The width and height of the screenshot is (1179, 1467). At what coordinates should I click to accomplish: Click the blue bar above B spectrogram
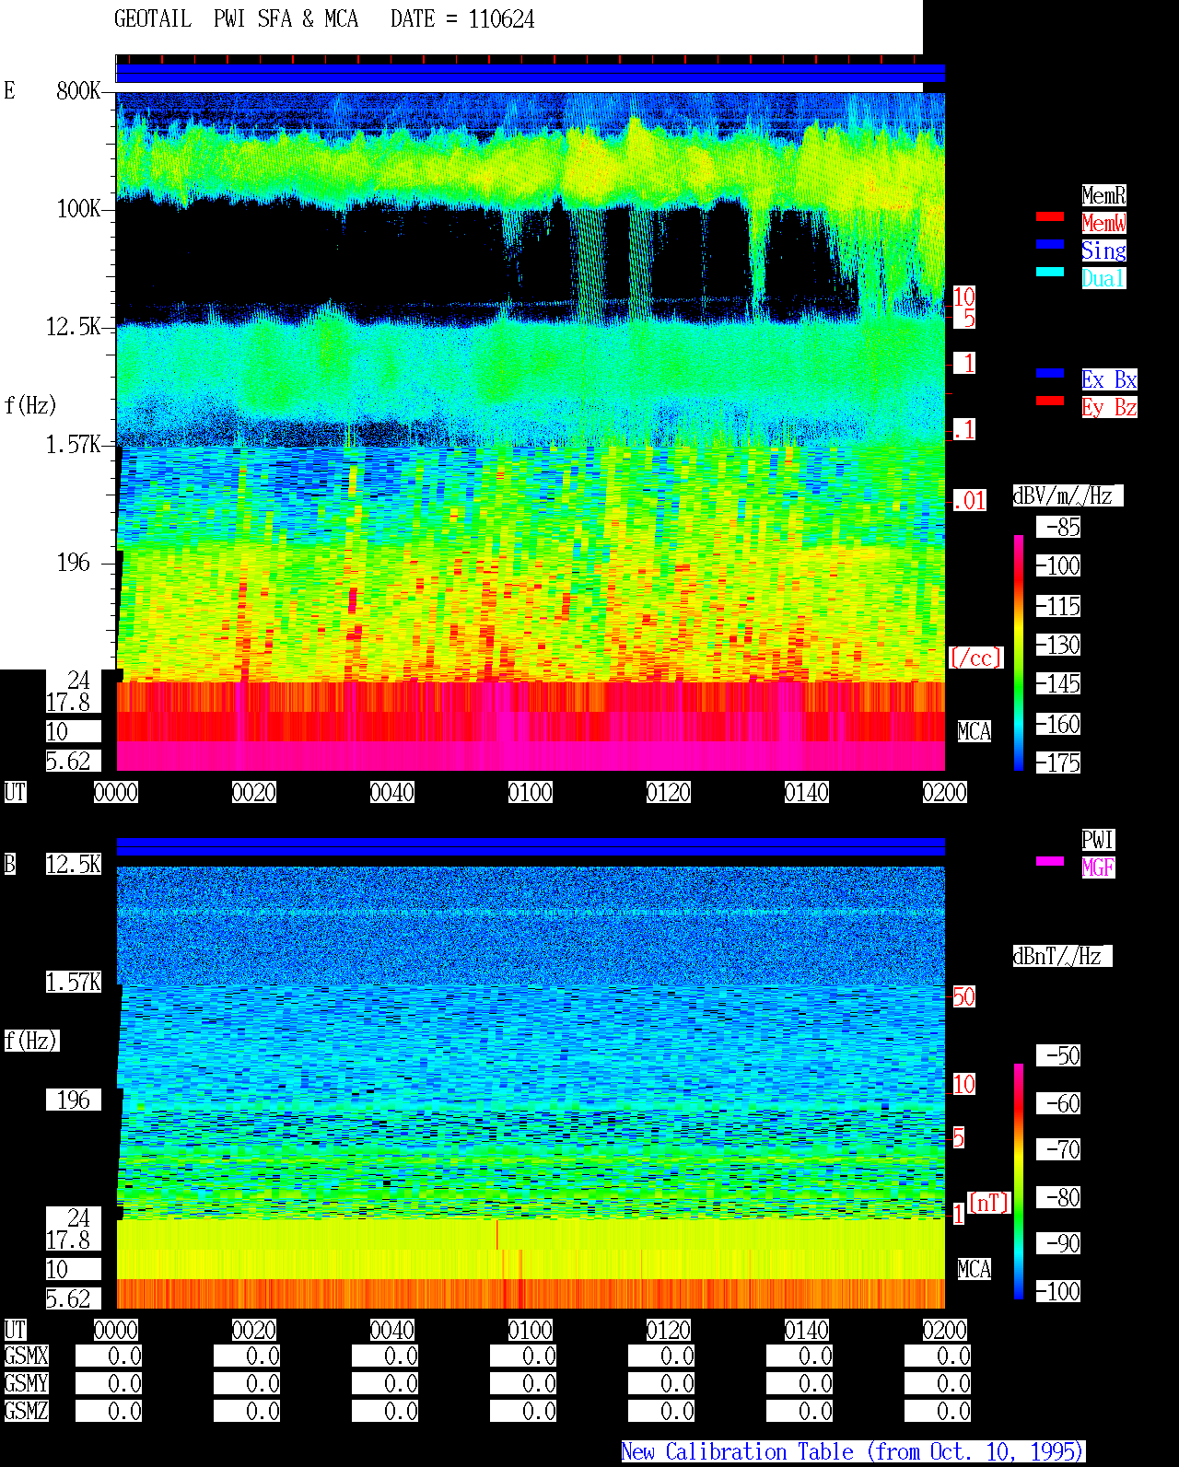[531, 846]
